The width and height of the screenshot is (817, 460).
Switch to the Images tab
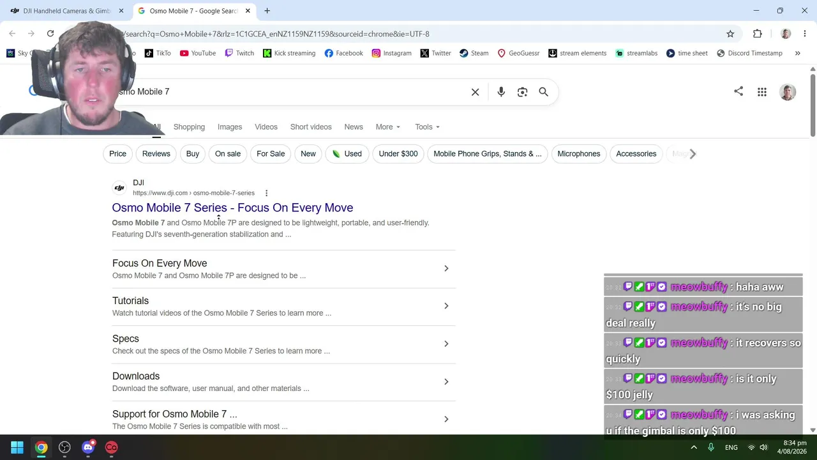pos(230,126)
